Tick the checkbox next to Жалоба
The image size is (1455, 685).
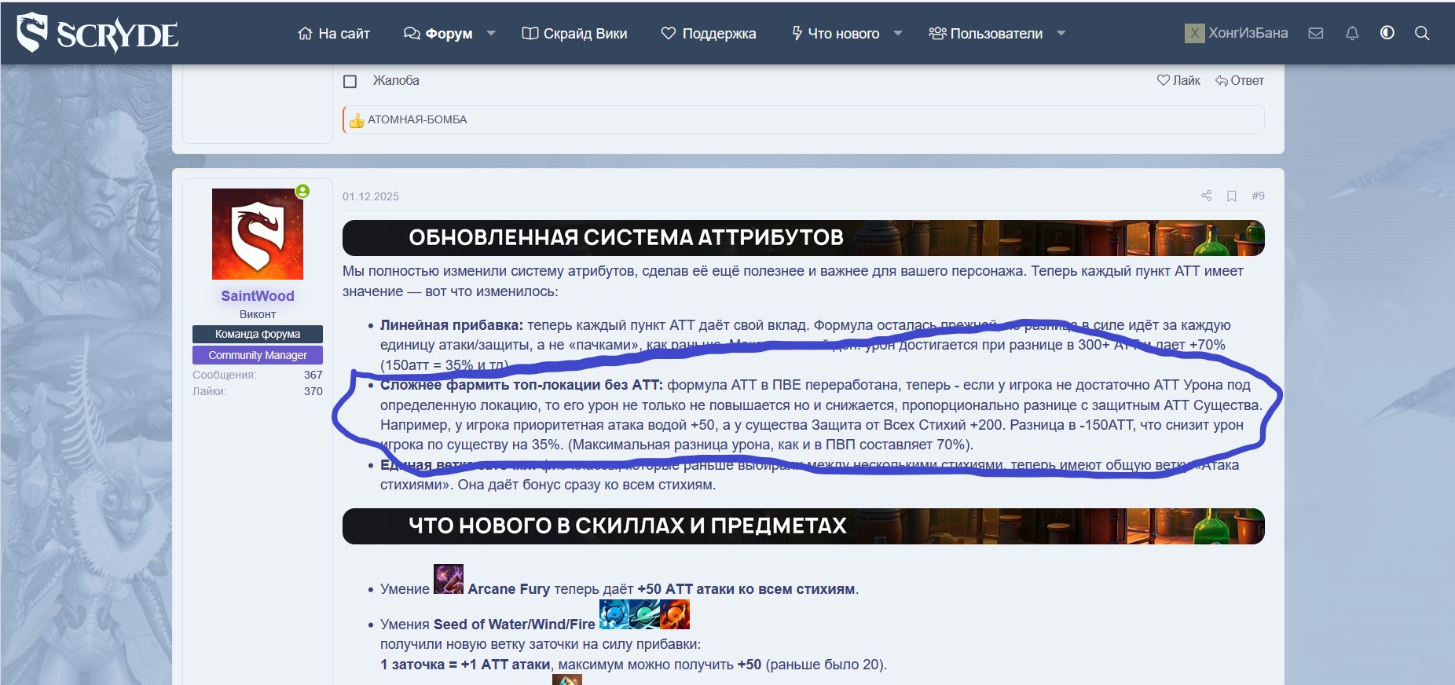(350, 81)
